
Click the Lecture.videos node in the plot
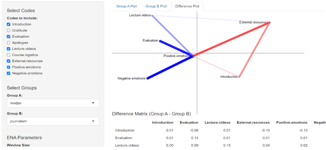coord(152,16)
